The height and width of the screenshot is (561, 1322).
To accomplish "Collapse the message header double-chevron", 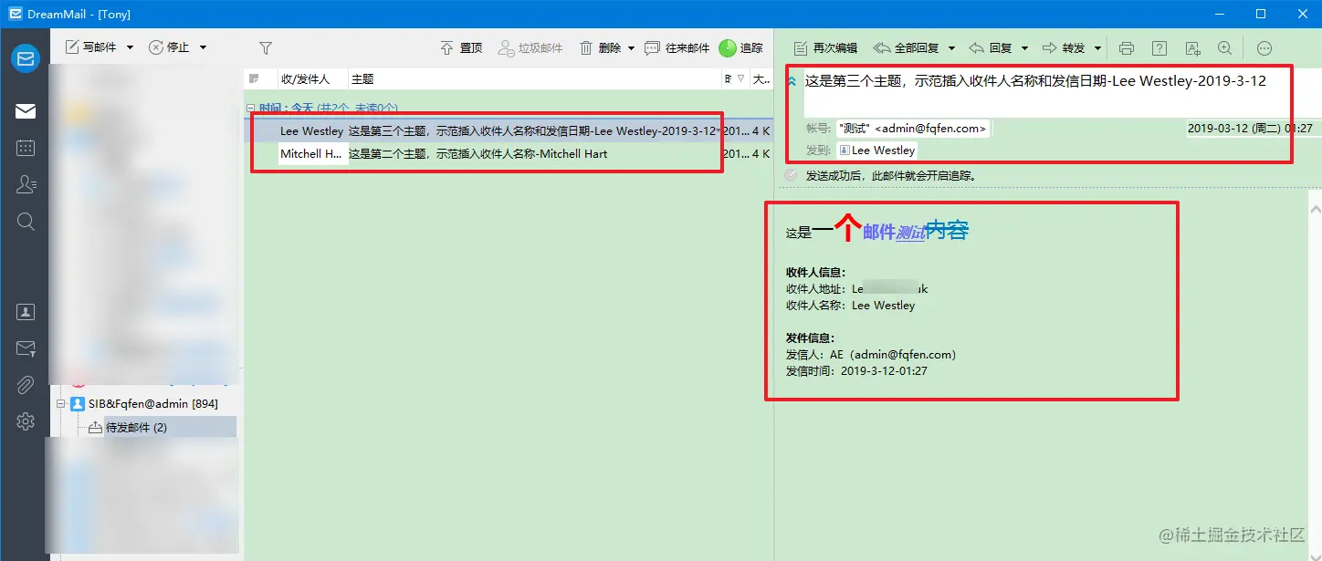I will [792, 81].
